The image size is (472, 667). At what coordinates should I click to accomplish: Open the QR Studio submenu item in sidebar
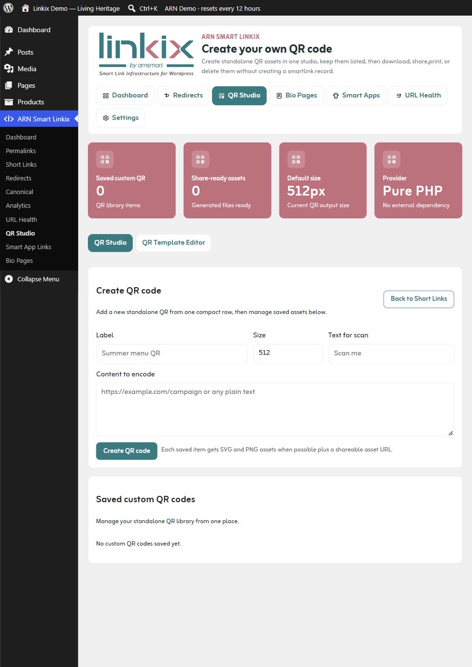coord(21,233)
